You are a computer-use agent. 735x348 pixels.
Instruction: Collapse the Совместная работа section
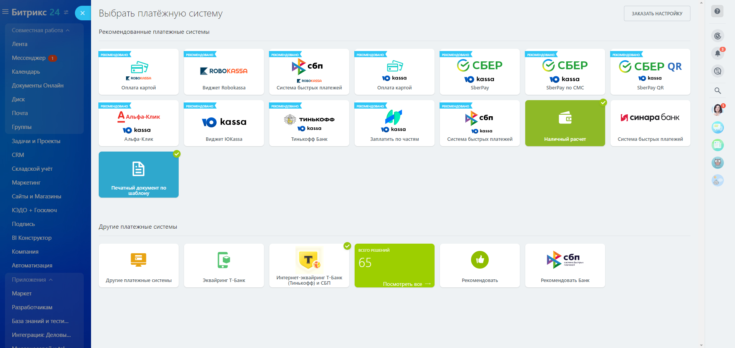click(41, 30)
